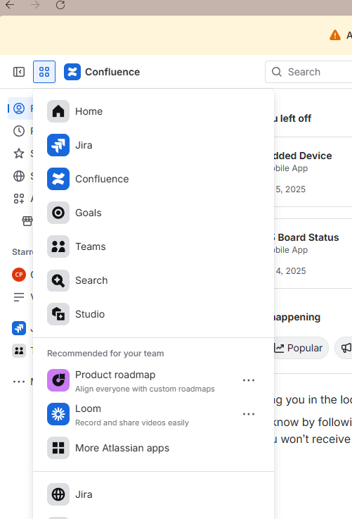
Task: Click the globe icon beside bottom Jira
Action: (x=58, y=494)
